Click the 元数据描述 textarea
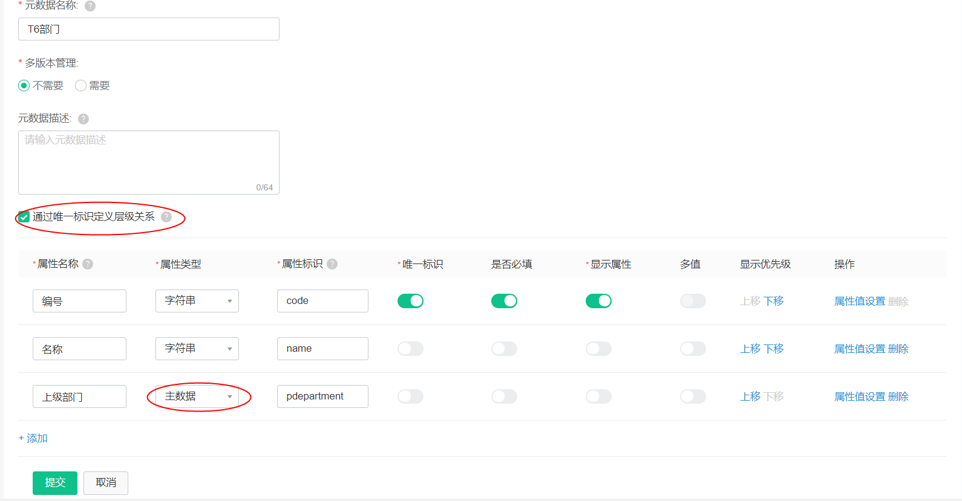962x501 pixels. (x=149, y=163)
